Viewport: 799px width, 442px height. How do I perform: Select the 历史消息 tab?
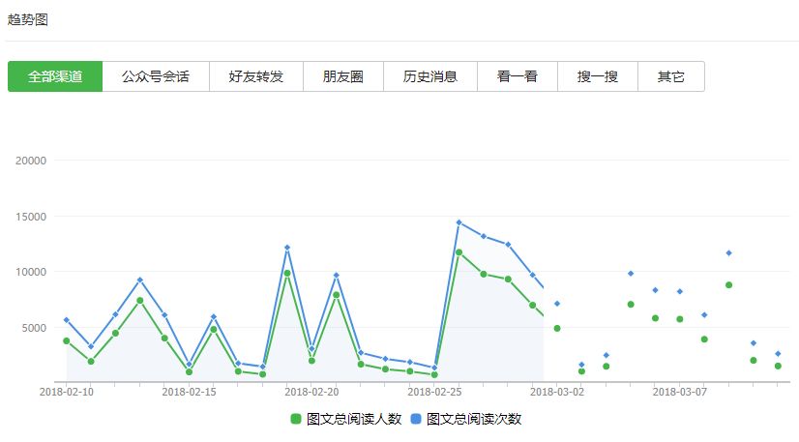pos(430,76)
